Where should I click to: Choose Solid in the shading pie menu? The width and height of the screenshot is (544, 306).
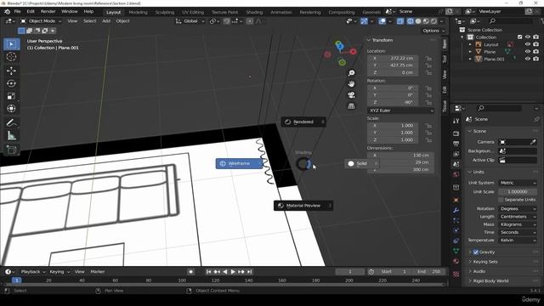(x=361, y=163)
